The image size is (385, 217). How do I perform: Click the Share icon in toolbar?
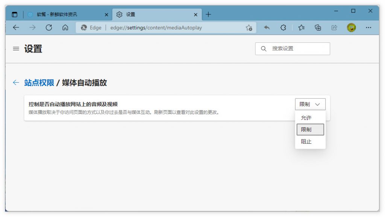click(334, 27)
